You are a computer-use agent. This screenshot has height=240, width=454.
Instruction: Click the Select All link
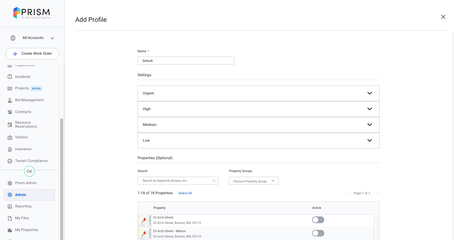(x=185, y=193)
